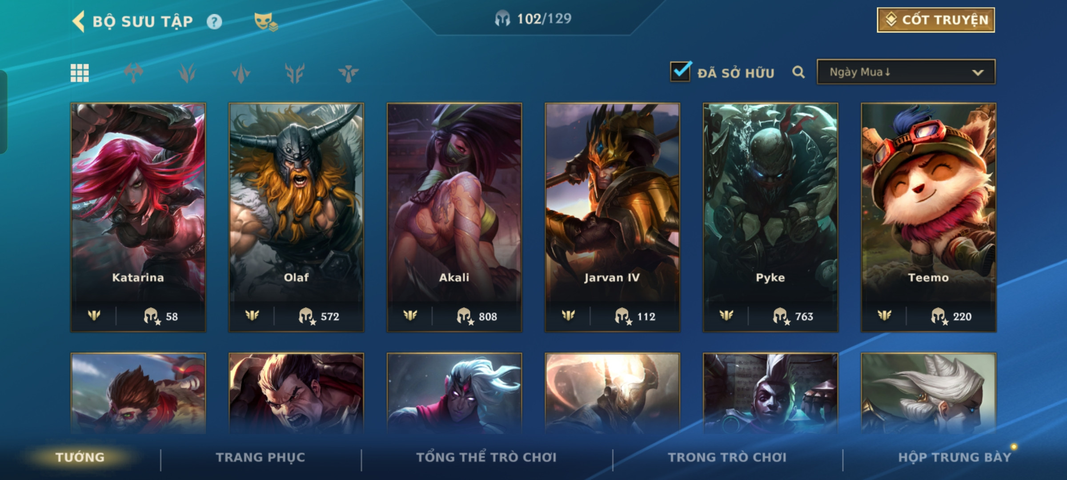Open the help question mark icon

click(x=214, y=21)
